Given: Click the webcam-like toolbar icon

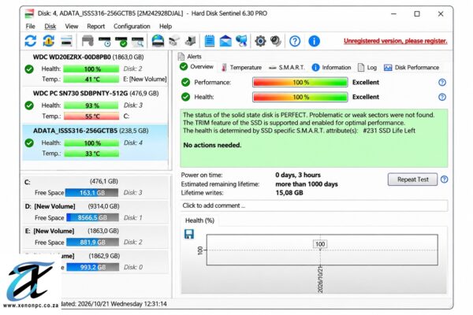Looking at the screenshot, I should click(x=275, y=41).
